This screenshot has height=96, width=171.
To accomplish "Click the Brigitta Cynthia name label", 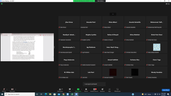I will [91, 35].
